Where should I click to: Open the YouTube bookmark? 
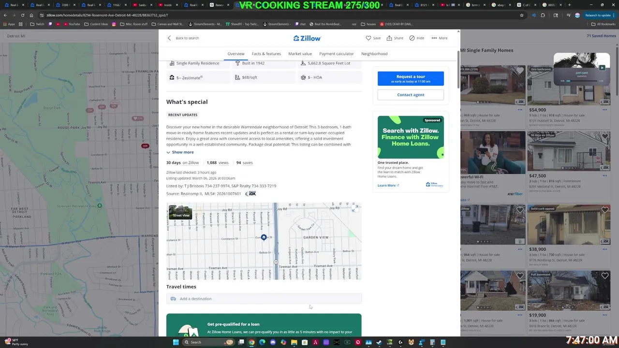coord(72,24)
